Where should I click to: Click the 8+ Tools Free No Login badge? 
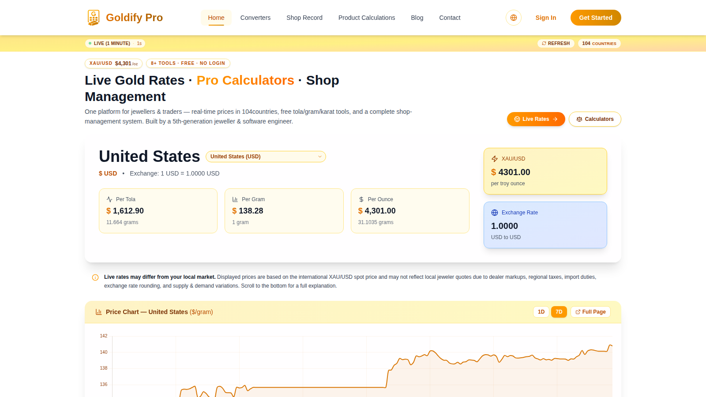coord(188,64)
